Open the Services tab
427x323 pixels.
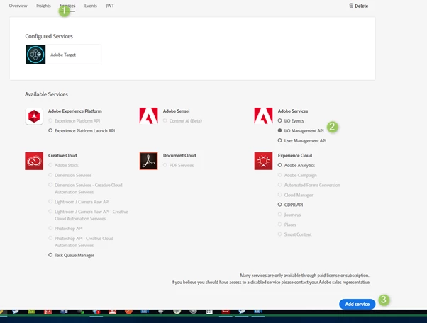click(67, 6)
